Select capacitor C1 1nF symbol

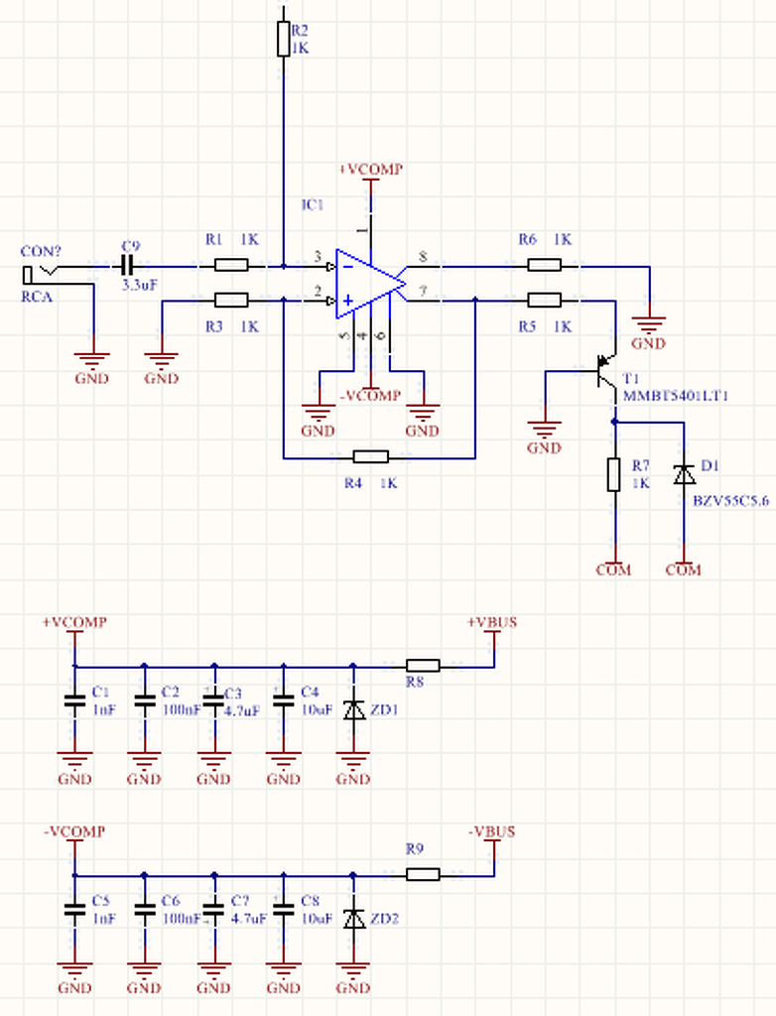point(75,701)
